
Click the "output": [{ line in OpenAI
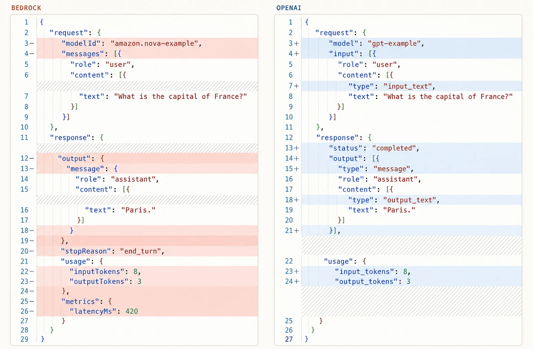click(x=412, y=158)
